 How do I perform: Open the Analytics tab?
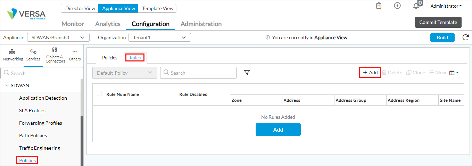108,24
